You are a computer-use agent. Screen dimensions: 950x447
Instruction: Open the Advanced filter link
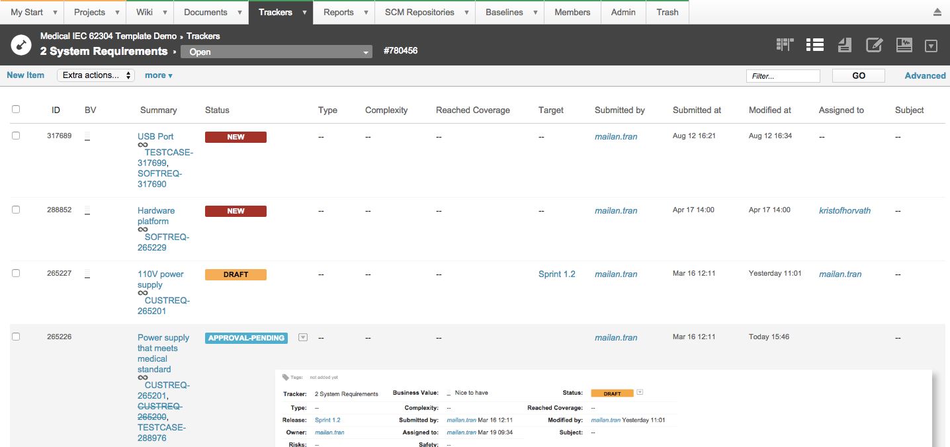pyautogui.click(x=926, y=76)
